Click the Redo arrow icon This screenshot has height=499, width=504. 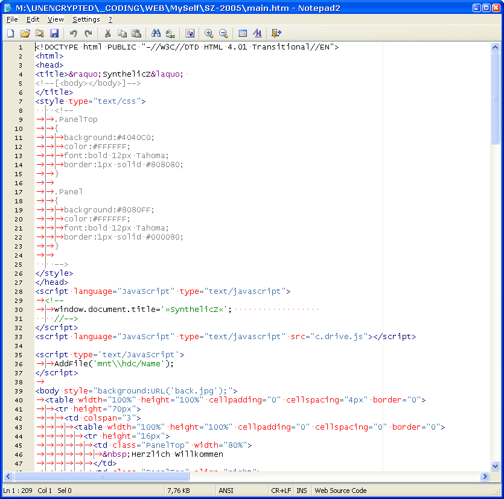pyautogui.click(x=88, y=33)
